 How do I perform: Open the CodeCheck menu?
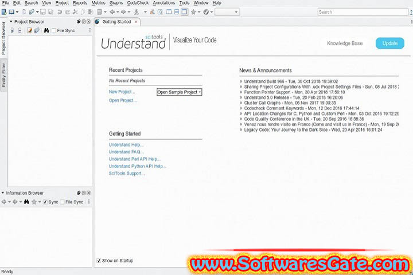click(138, 3)
